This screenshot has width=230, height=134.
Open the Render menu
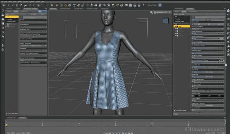point(20,1)
